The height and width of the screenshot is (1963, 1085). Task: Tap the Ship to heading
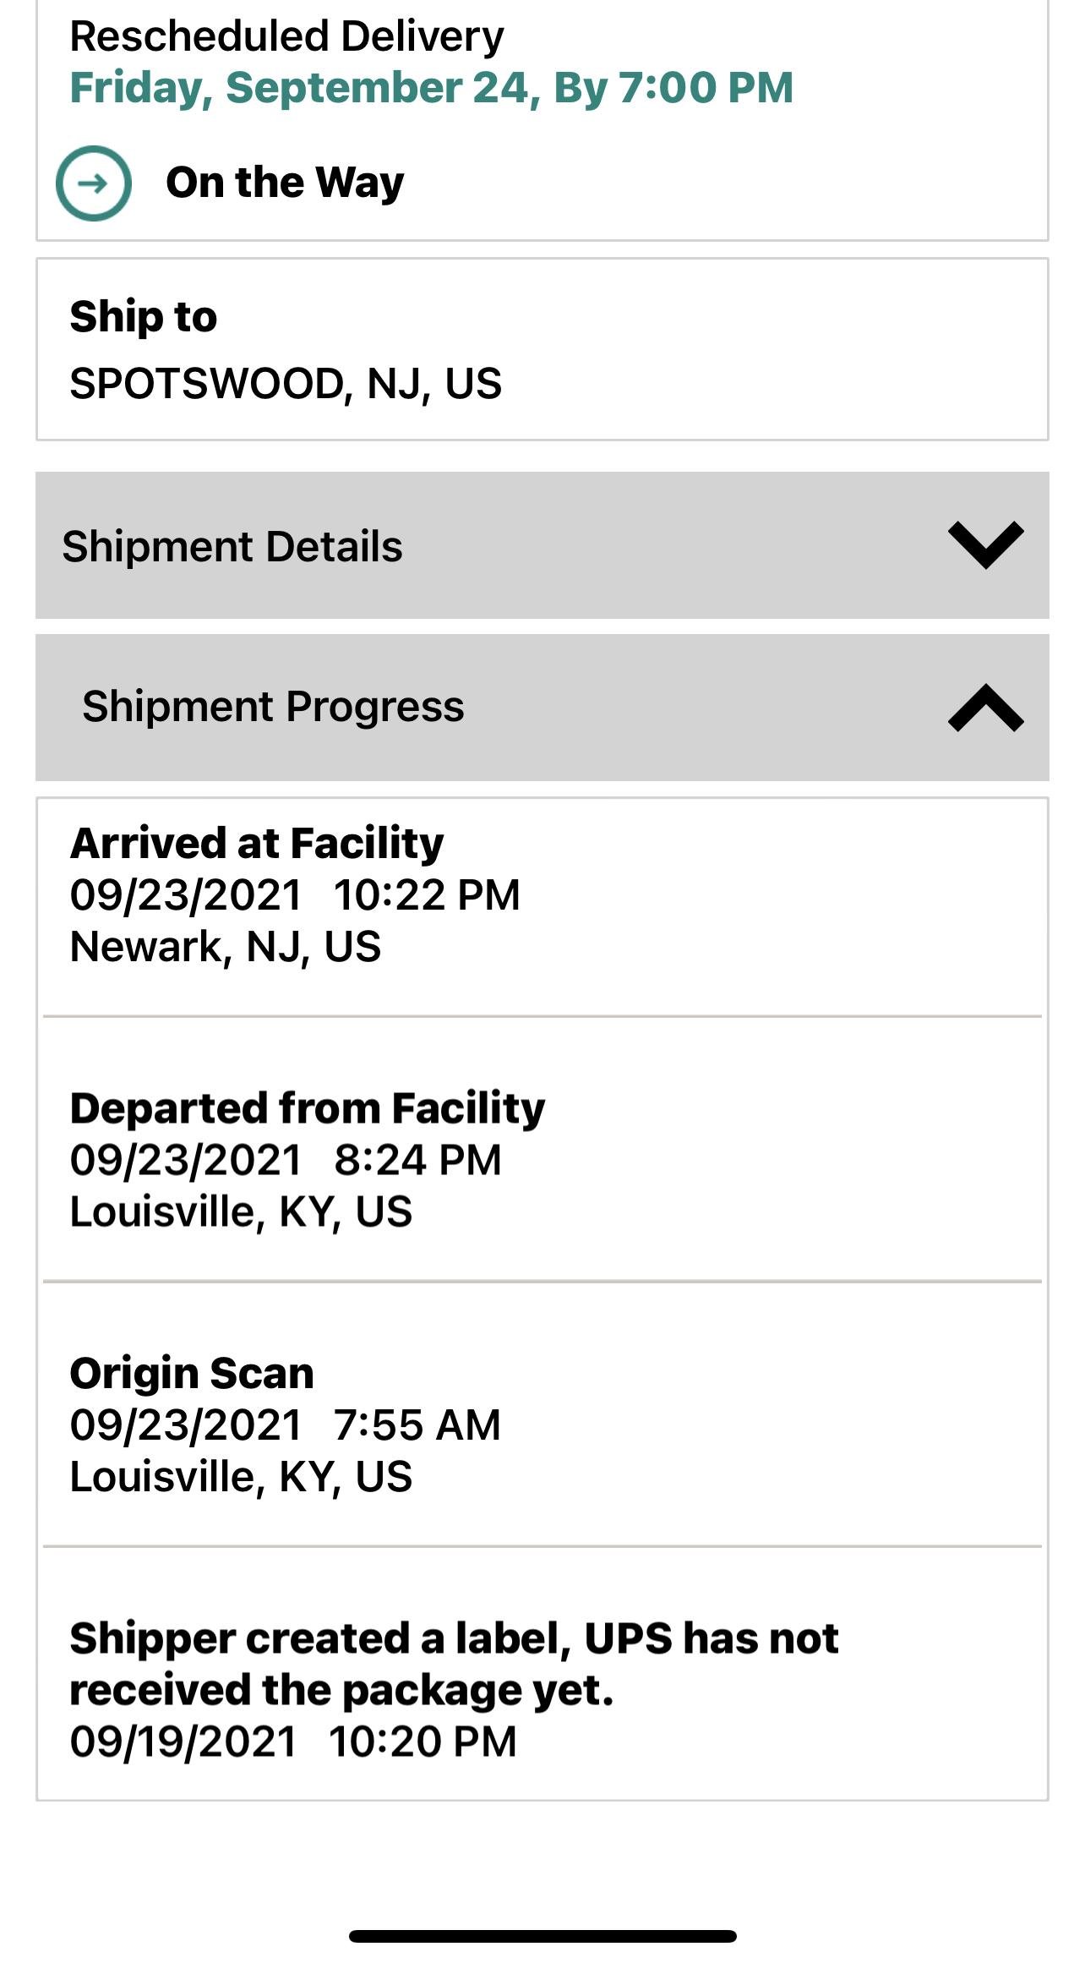[x=144, y=317]
